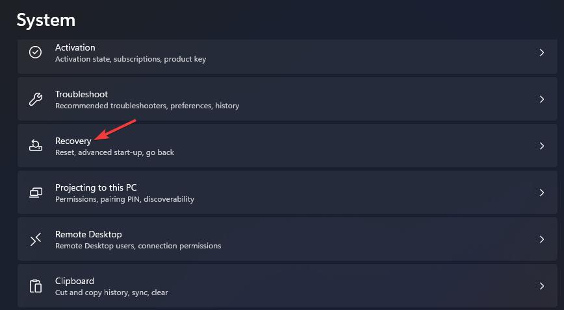This screenshot has height=310, width=564.
Task: Open the Recovery settings label
Action: click(73, 141)
